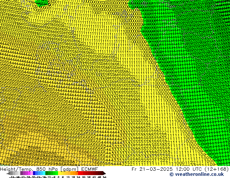Screen dimensions: 230x178
Task: Click the cyan swatch in the legend
Action: (44, 173)
